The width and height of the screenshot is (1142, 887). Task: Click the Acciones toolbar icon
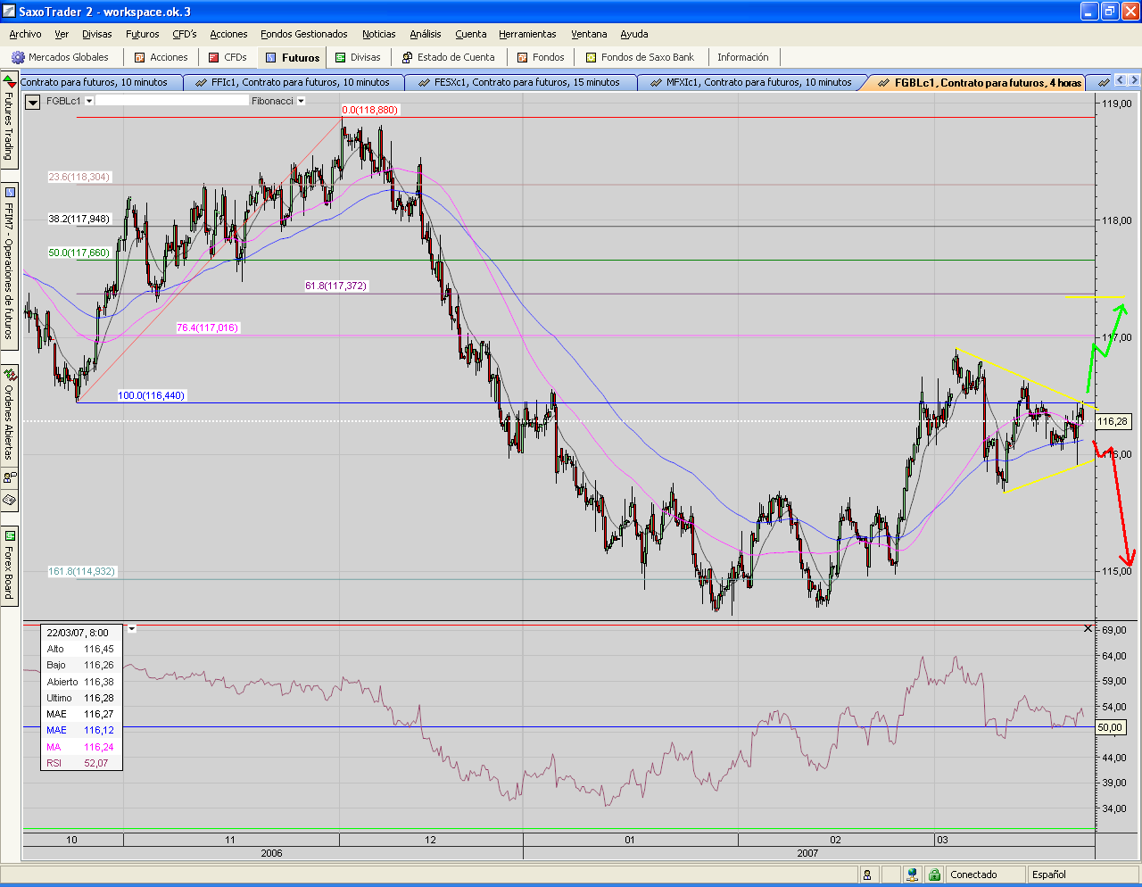140,57
